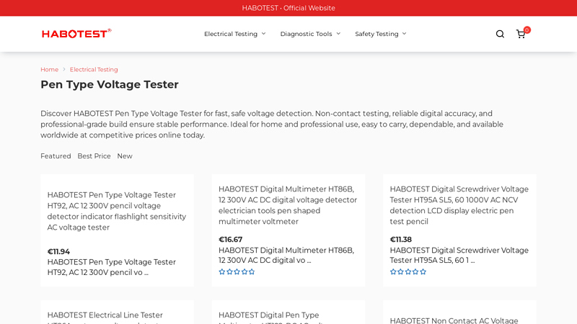Screen dimensions: 577x324
Task: Sort products by Featured
Action: (x=56, y=156)
